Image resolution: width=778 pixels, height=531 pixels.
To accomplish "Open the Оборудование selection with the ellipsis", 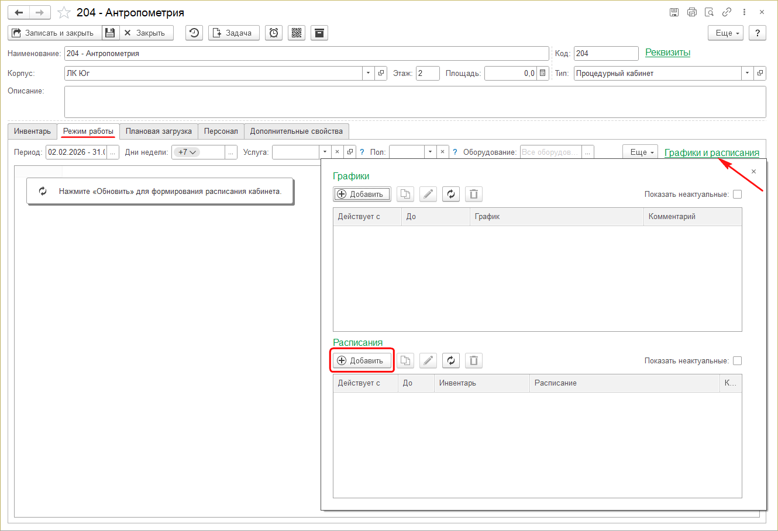I will (x=588, y=152).
